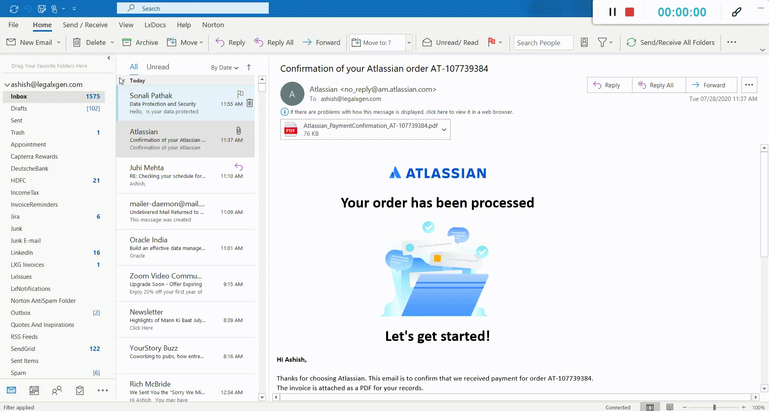The height and width of the screenshot is (411, 769).
Task: Expand the PDF attachment options dropdown
Action: [x=444, y=129]
